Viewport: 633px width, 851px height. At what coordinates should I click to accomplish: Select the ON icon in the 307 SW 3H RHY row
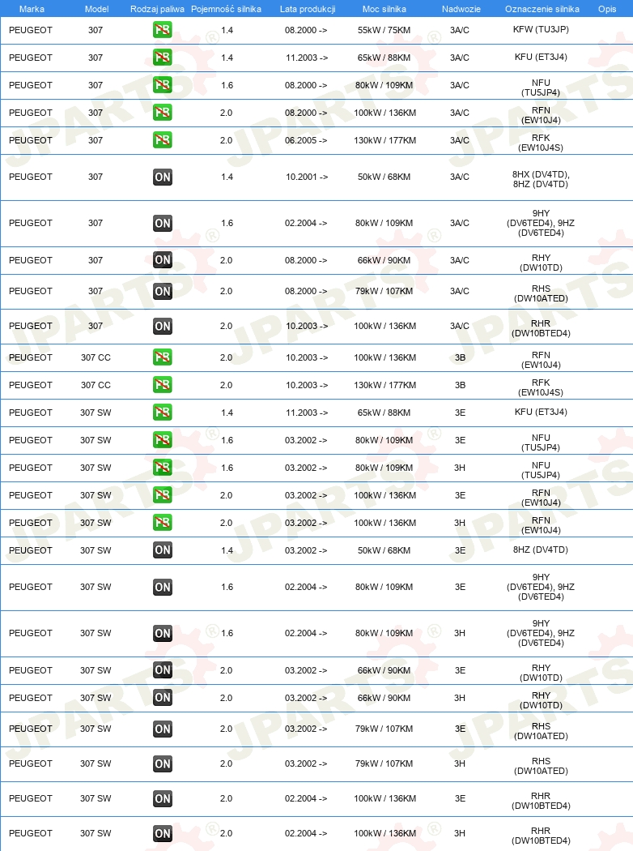tap(163, 698)
